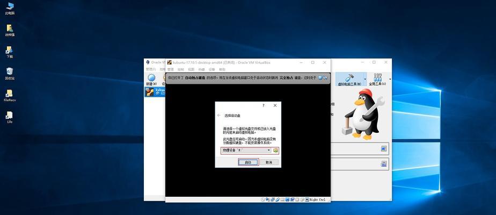Browse for a virtual optical disk file via the folder icon
Viewport: 496px width, 215px height.
(x=275, y=150)
